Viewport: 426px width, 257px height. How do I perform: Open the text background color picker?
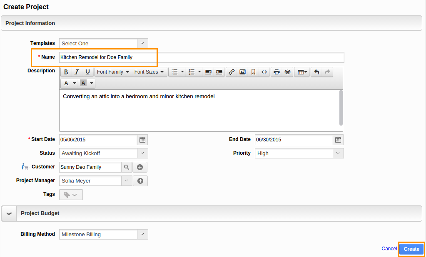coord(92,83)
